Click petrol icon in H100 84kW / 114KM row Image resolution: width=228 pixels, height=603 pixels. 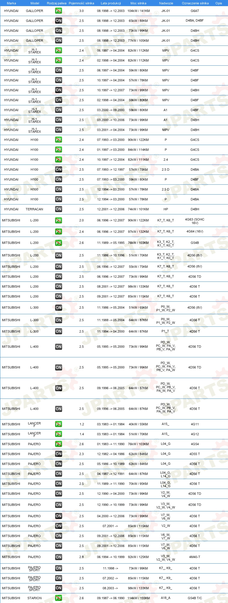point(59,150)
